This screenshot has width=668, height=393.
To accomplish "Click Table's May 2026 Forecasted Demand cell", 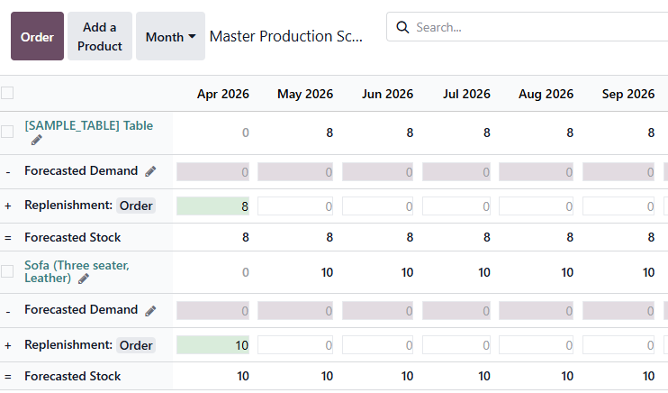I will (x=295, y=172).
